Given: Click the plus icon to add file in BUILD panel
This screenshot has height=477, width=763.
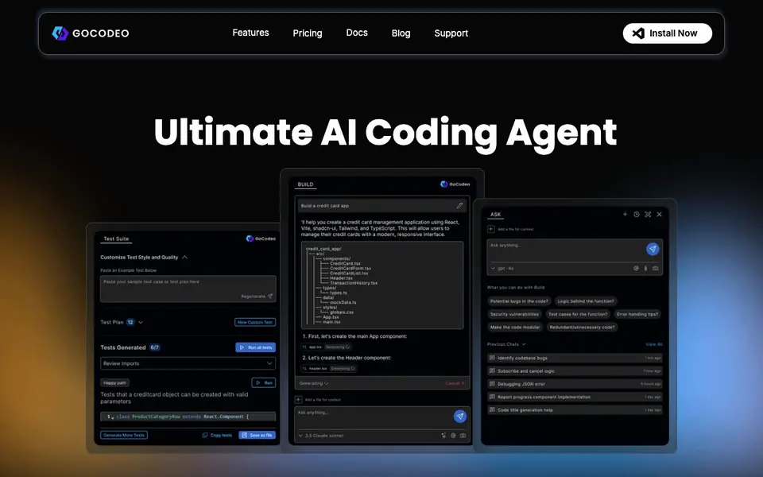Looking at the screenshot, I should [298, 400].
